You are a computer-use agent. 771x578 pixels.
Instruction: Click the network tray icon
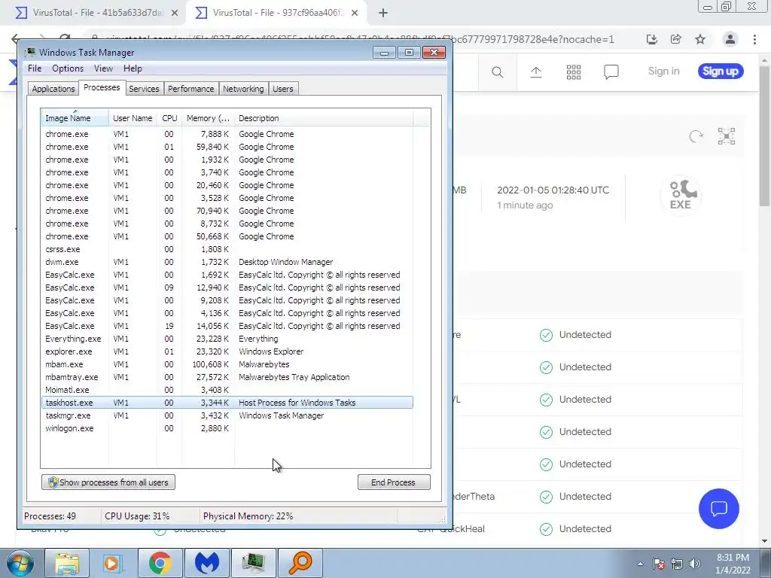pyautogui.click(x=677, y=564)
